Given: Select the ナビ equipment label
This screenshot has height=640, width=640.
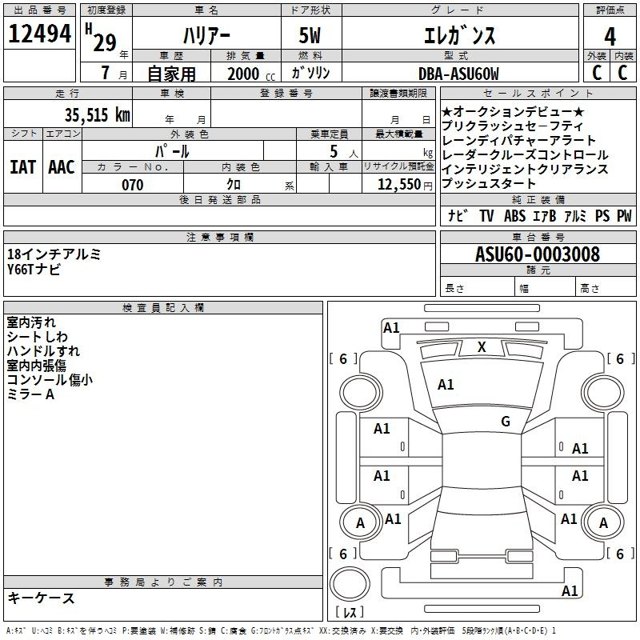Looking at the screenshot, I should coord(458,216).
